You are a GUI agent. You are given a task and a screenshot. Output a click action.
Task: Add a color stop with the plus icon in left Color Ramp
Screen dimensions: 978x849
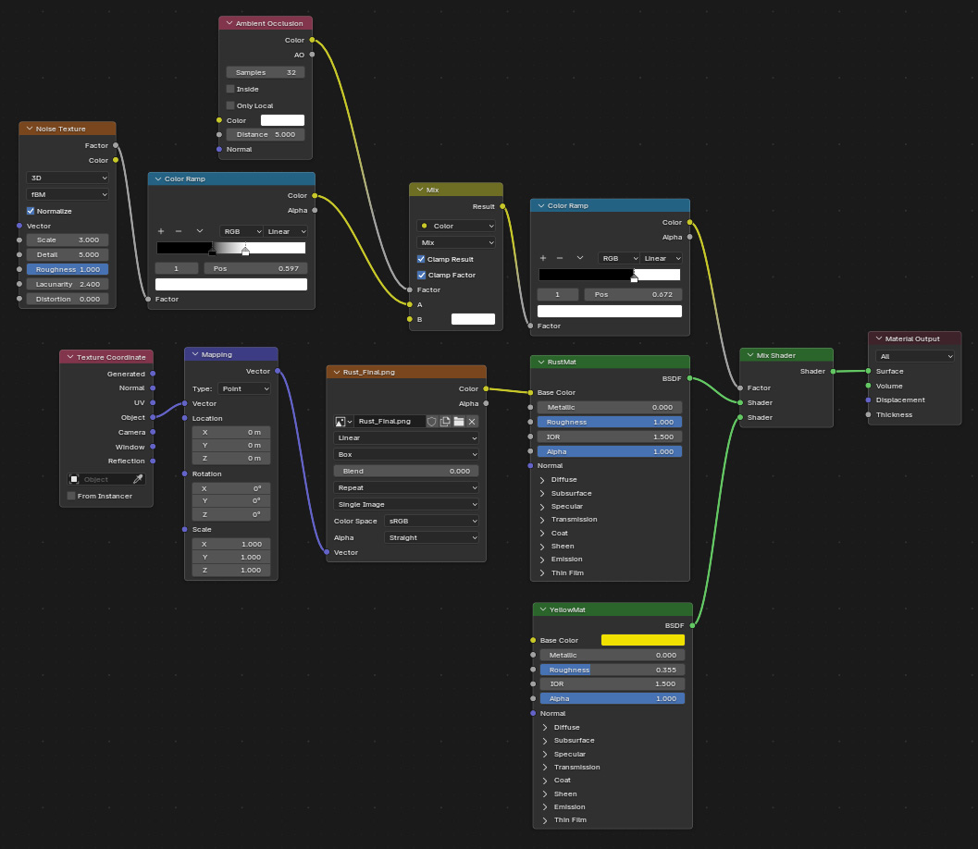(161, 231)
